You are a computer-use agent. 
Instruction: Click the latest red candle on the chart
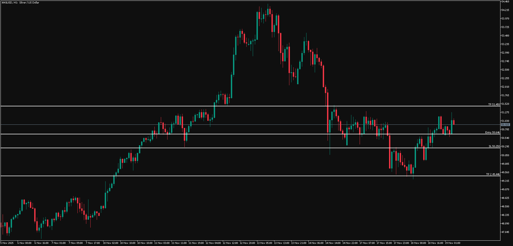pos(454,122)
